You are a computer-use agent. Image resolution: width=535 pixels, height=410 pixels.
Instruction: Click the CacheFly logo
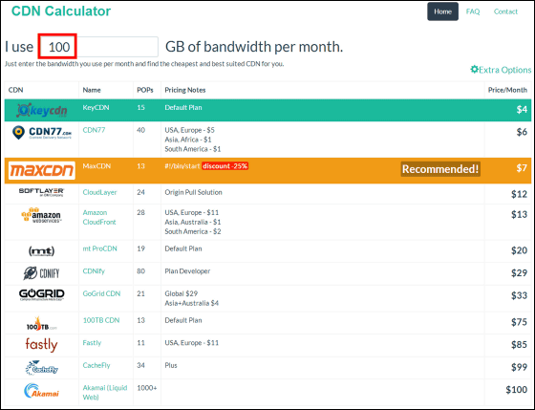click(42, 368)
